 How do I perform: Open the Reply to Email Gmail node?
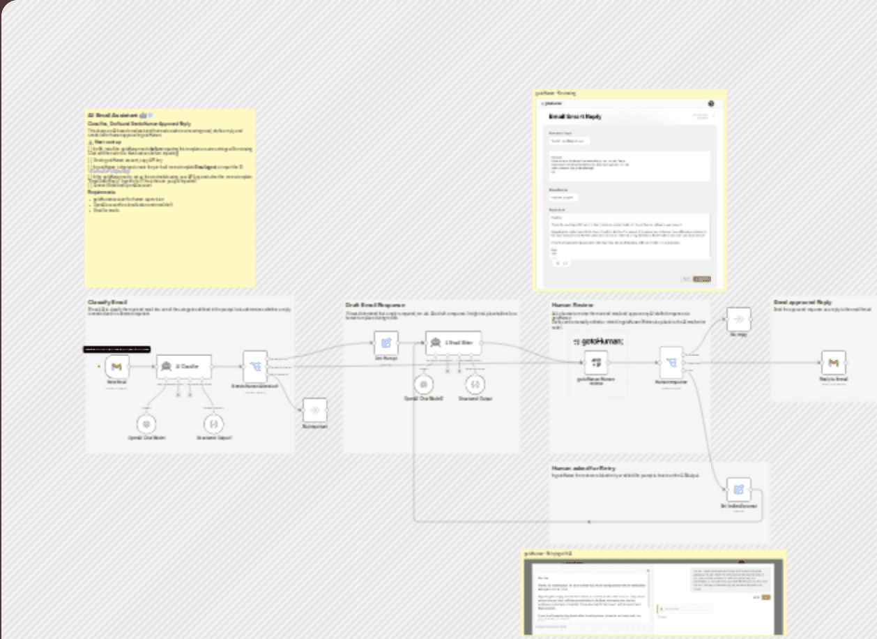[x=834, y=363]
